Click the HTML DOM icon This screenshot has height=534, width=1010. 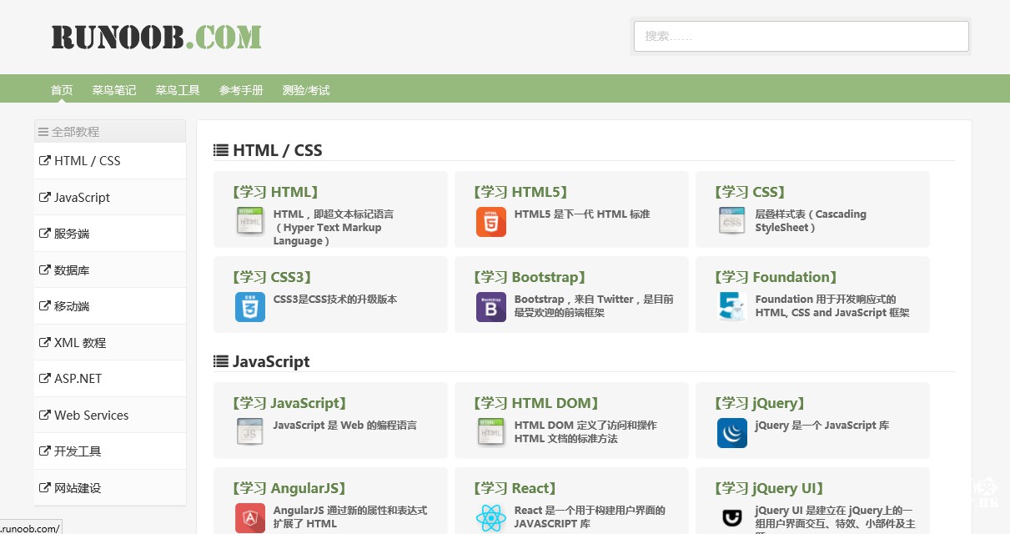491,432
